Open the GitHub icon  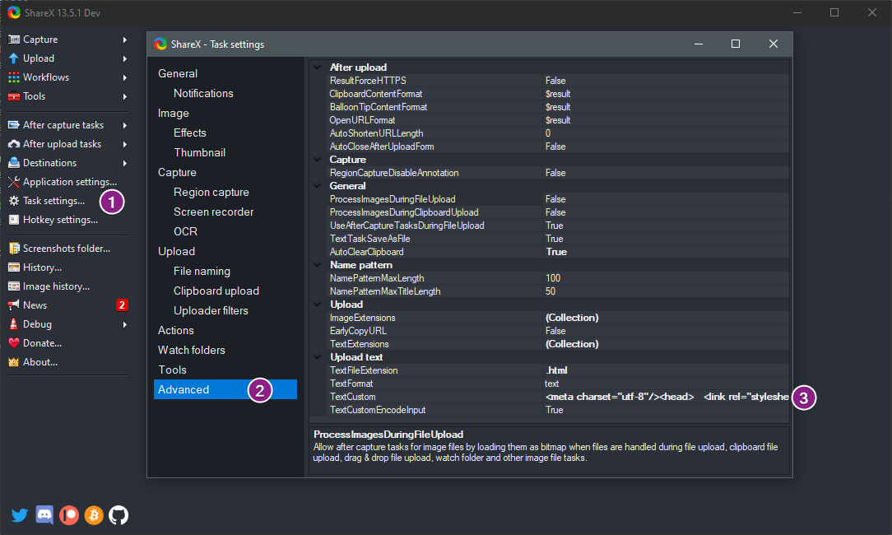point(118,515)
